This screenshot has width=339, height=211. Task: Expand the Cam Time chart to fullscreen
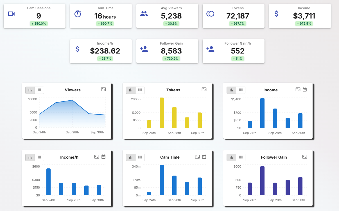click(x=197, y=157)
